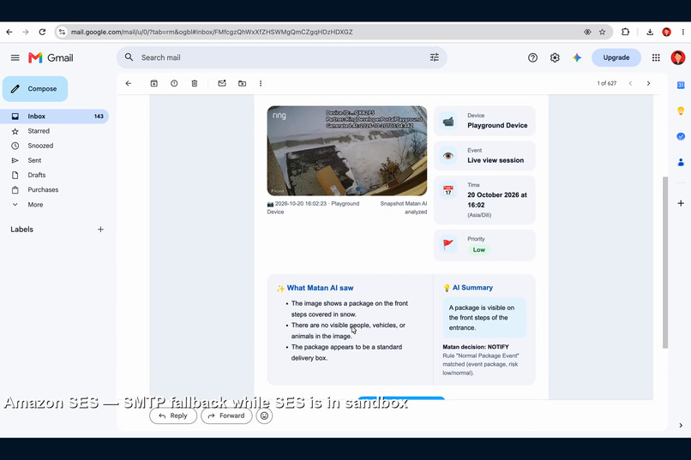Click the Low priority badge
Image resolution: width=691 pixels, height=460 pixels.
click(478, 249)
